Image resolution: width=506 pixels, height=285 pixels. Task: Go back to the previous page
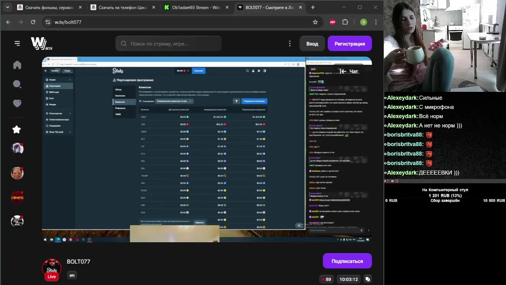[8, 22]
